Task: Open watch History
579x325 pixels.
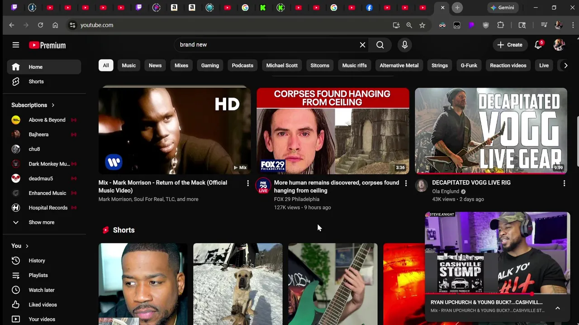Action: (44, 260)
